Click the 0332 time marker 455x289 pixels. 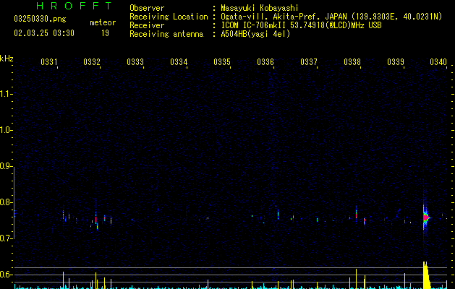point(92,62)
